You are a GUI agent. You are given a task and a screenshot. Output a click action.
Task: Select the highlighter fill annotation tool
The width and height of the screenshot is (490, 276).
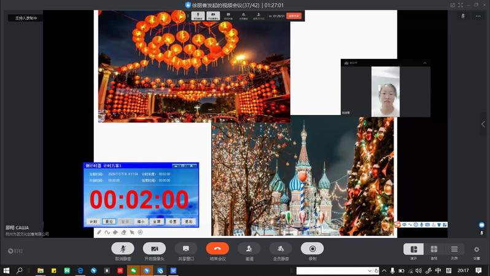[115, 232]
